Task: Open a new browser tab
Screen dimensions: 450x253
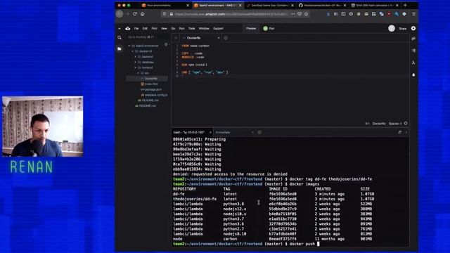Action: 405,5
